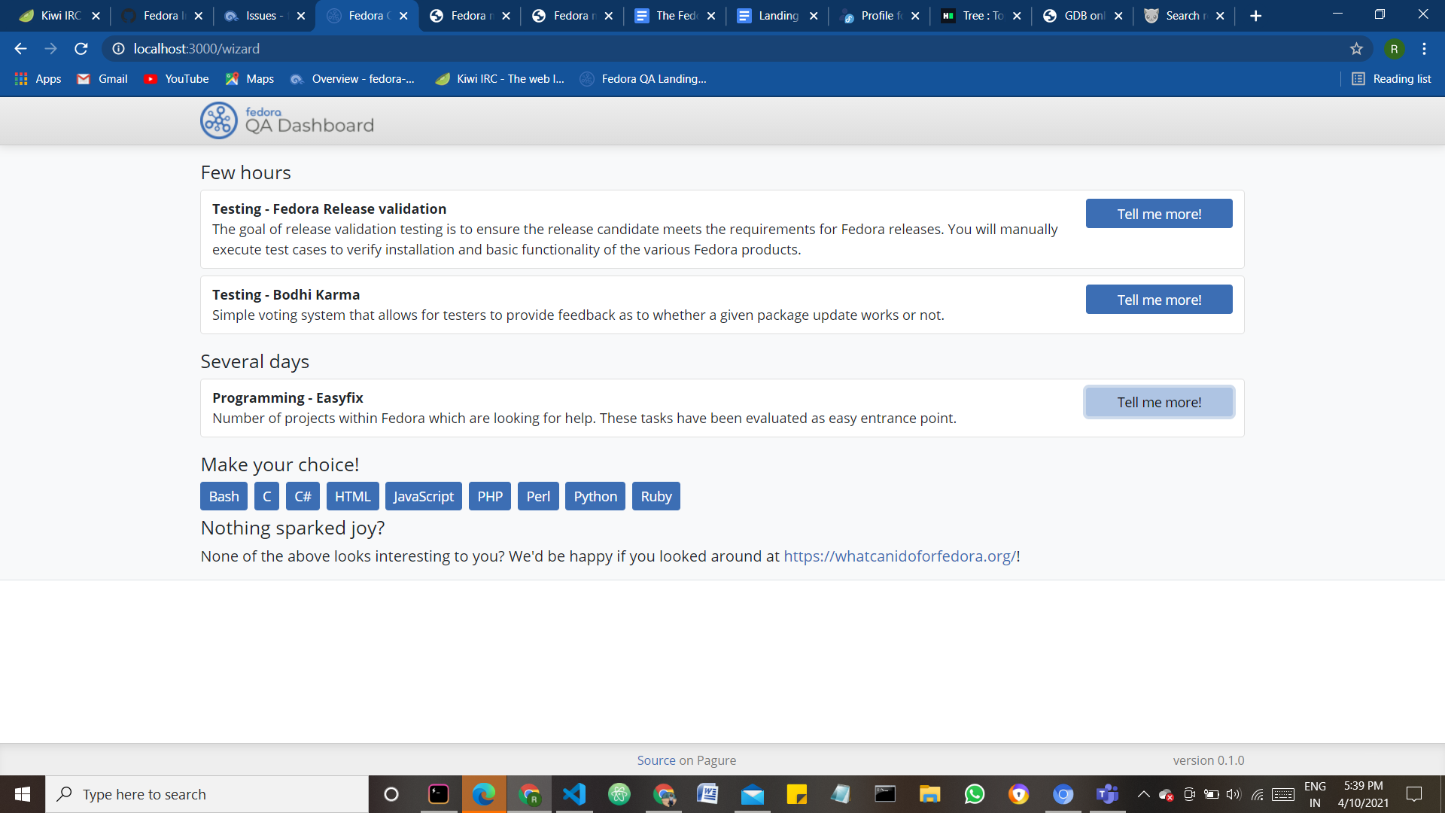The image size is (1445, 813).
Task: Click the Windows taskbar search box
Action: (207, 794)
